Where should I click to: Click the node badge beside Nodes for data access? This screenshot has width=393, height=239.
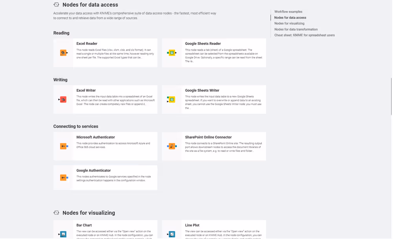tap(56, 5)
